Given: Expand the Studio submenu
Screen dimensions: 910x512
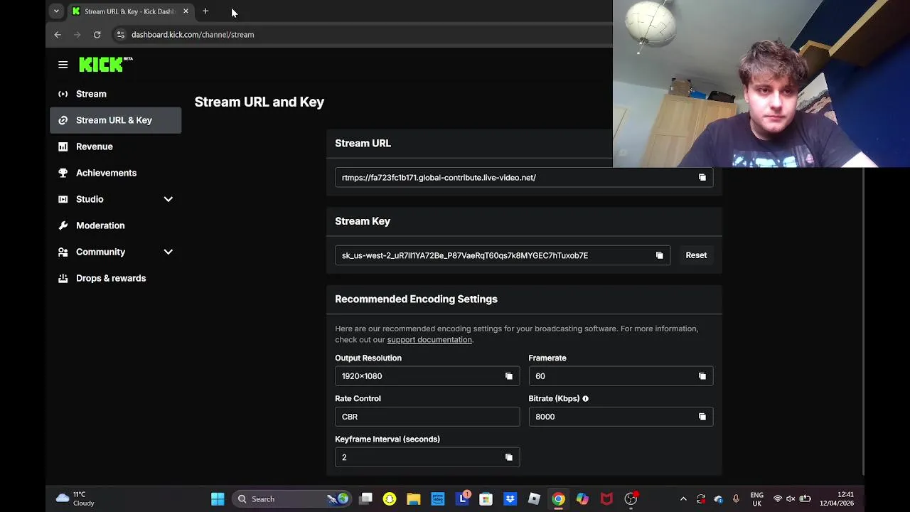Looking at the screenshot, I should pos(168,199).
